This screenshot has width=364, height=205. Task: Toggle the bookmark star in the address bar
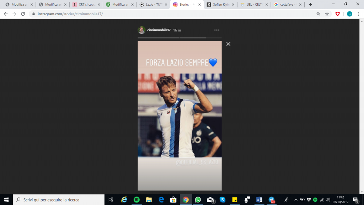pyautogui.click(x=327, y=14)
